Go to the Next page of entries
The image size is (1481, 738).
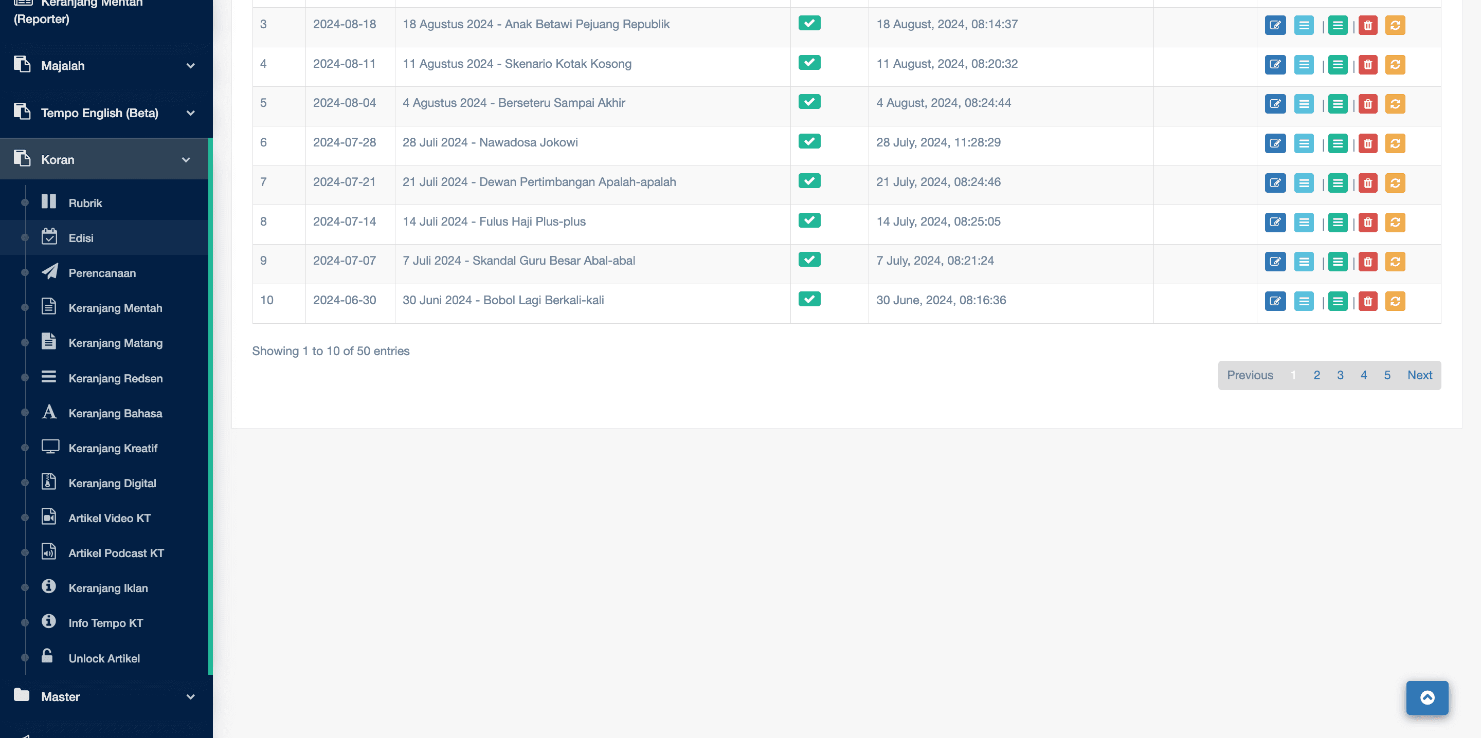[1419, 375]
